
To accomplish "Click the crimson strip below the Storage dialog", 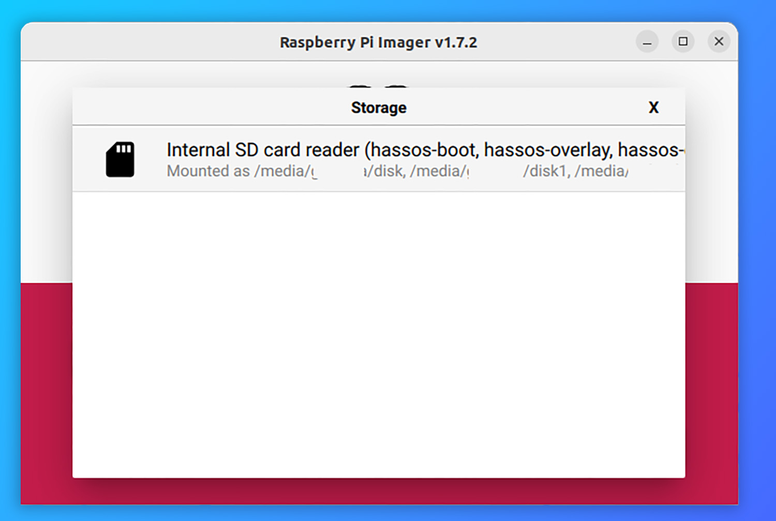I will 379,491.
